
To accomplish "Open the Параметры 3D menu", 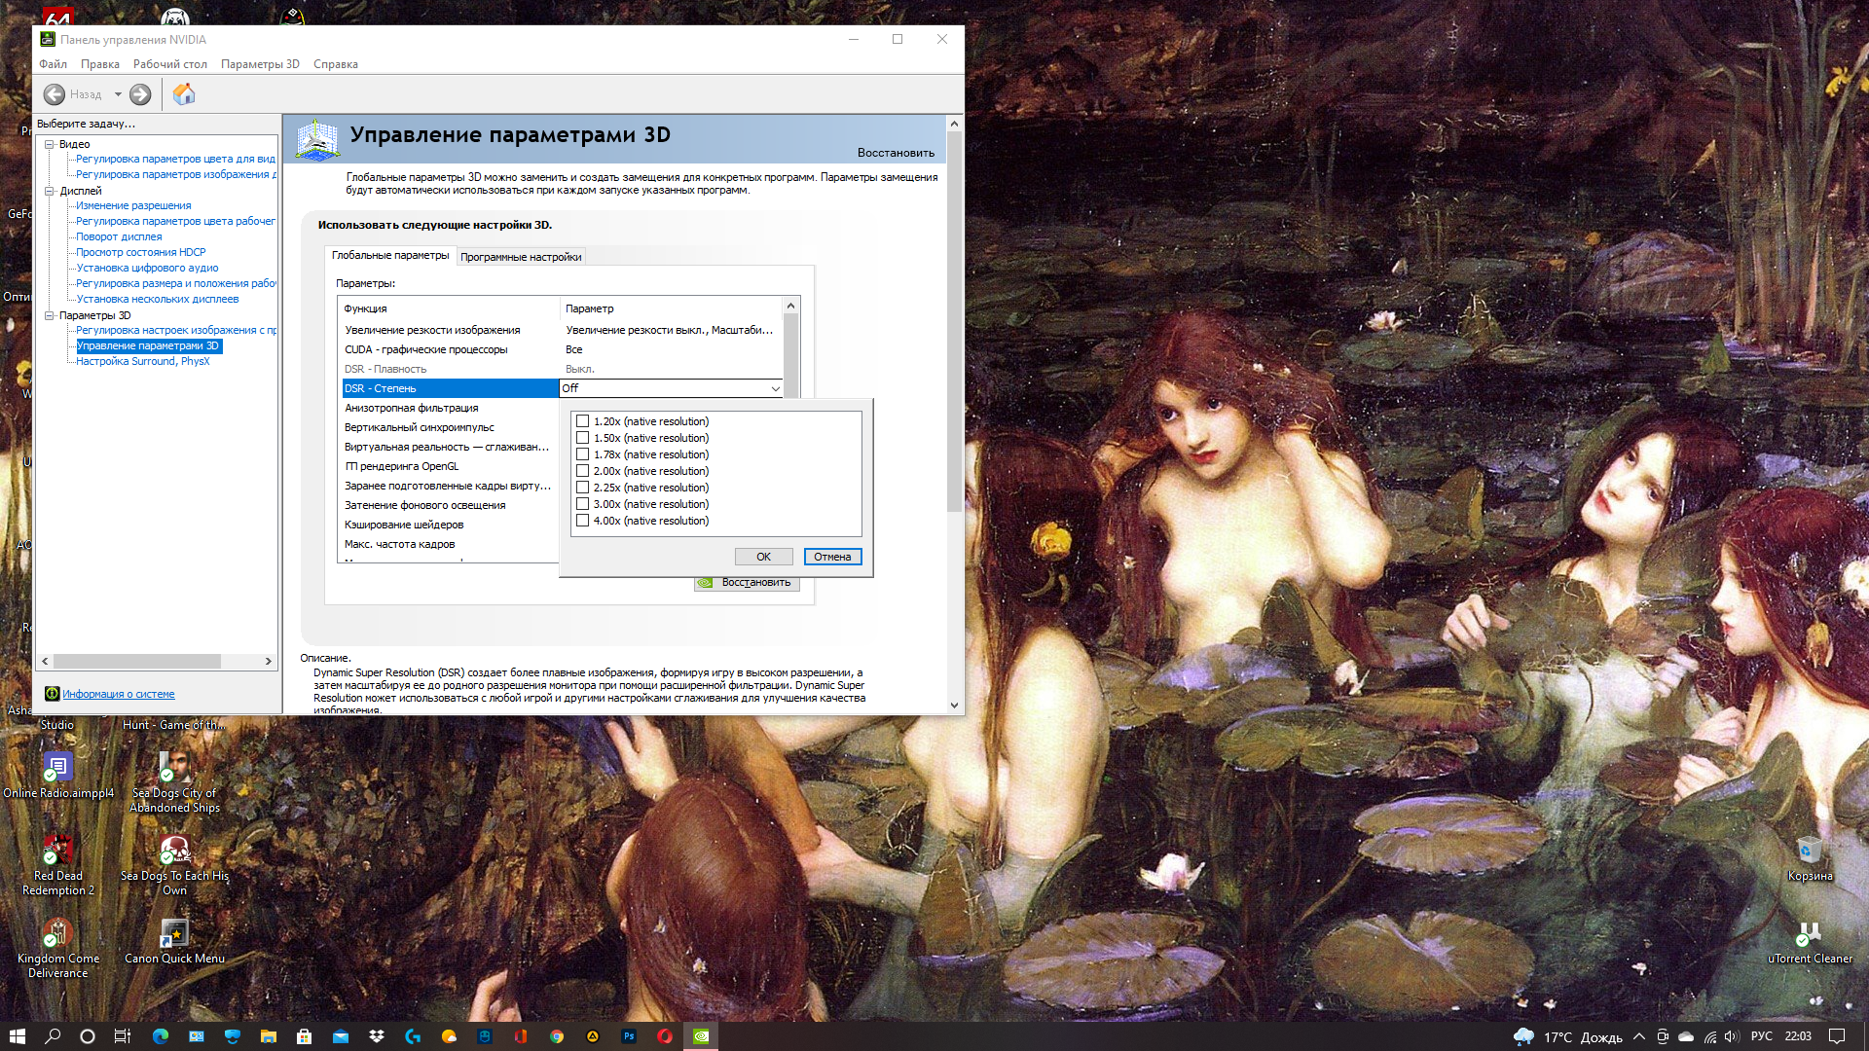I will [x=260, y=64].
